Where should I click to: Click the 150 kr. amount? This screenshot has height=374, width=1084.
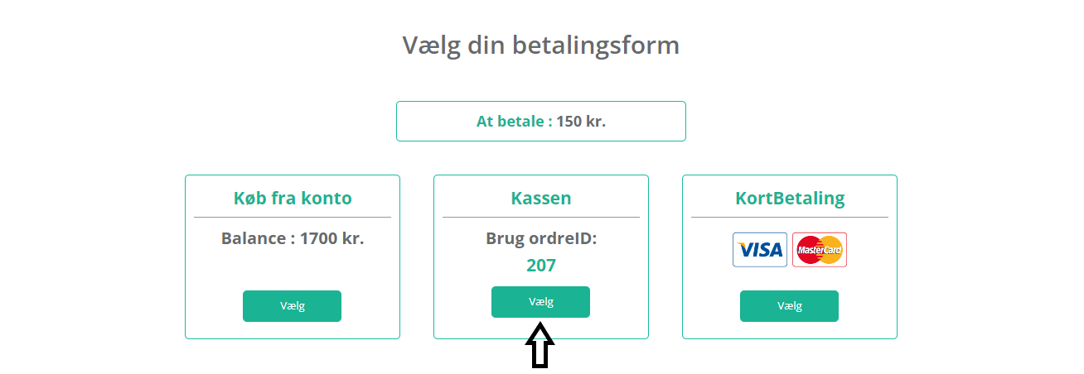[581, 122]
